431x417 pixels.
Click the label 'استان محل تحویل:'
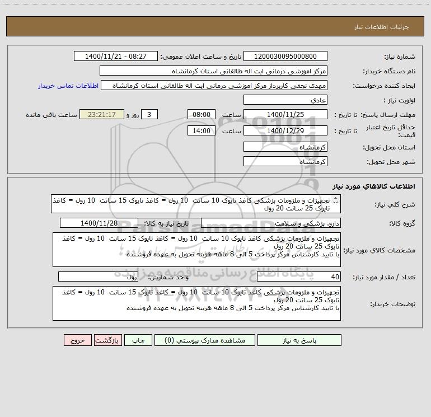pyautogui.click(x=389, y=147)
